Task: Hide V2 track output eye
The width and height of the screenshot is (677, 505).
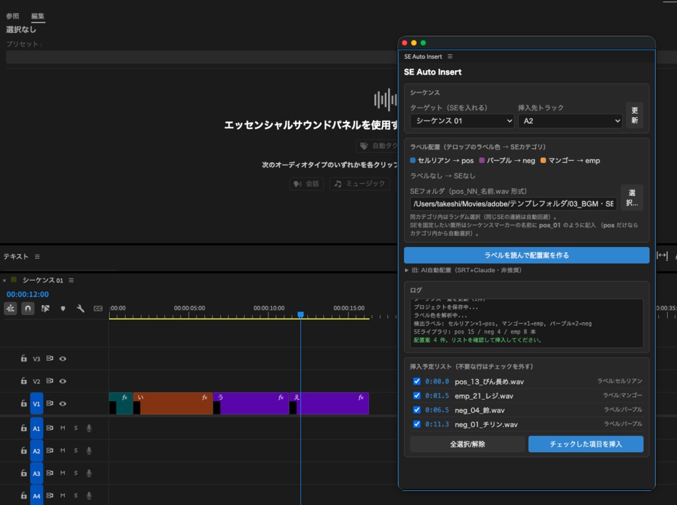Action: pyautogui.click(x=63, y=381)
